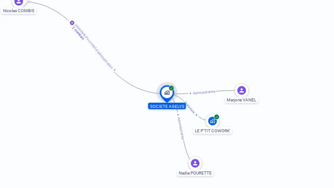Click the Nicolas COMBIS name label
334x188 pixels.
[x=19, y=10]
